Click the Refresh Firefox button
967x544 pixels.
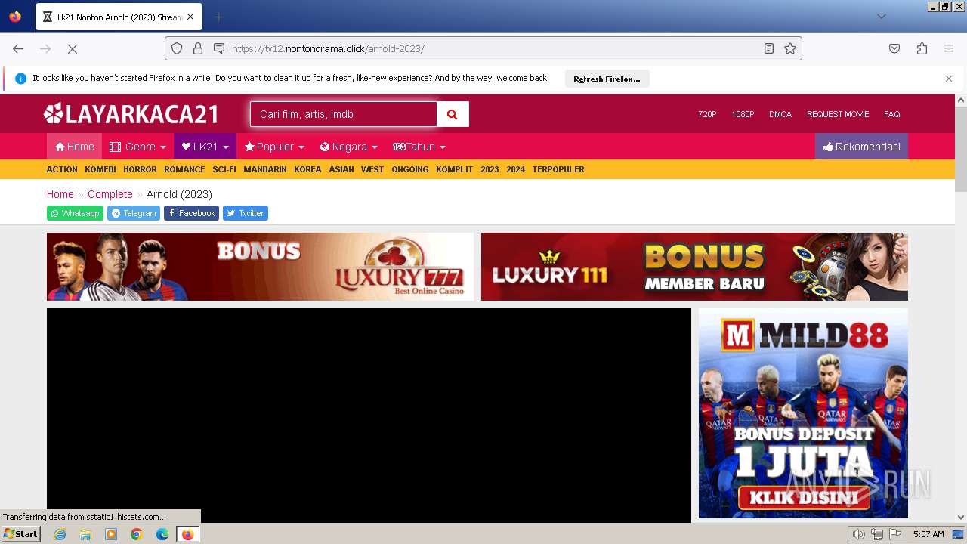[607, 79]
